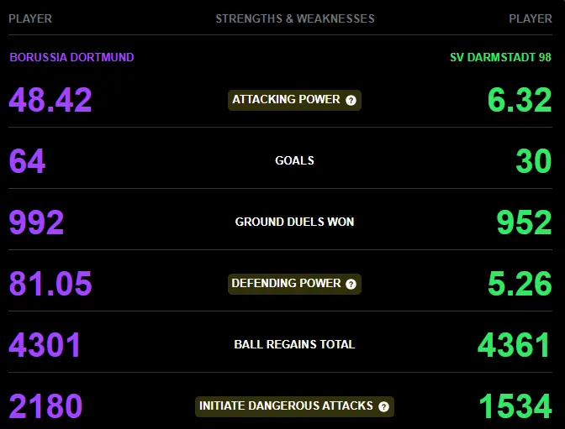Select Darmstadt's 6.32 attacking power value

(x=520, y=100)
